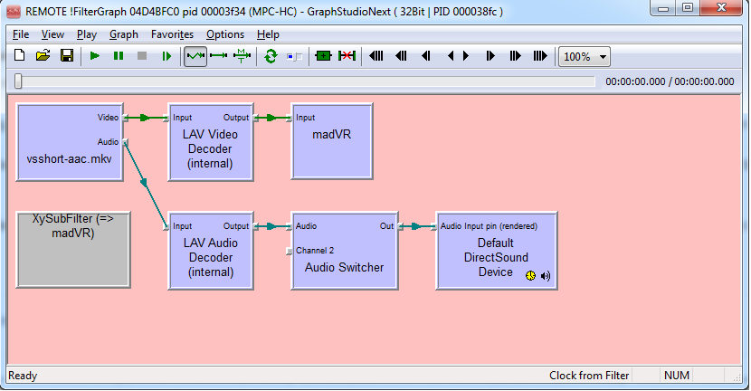Click Output pin of LAV Video Decoder

click(256, 118)
